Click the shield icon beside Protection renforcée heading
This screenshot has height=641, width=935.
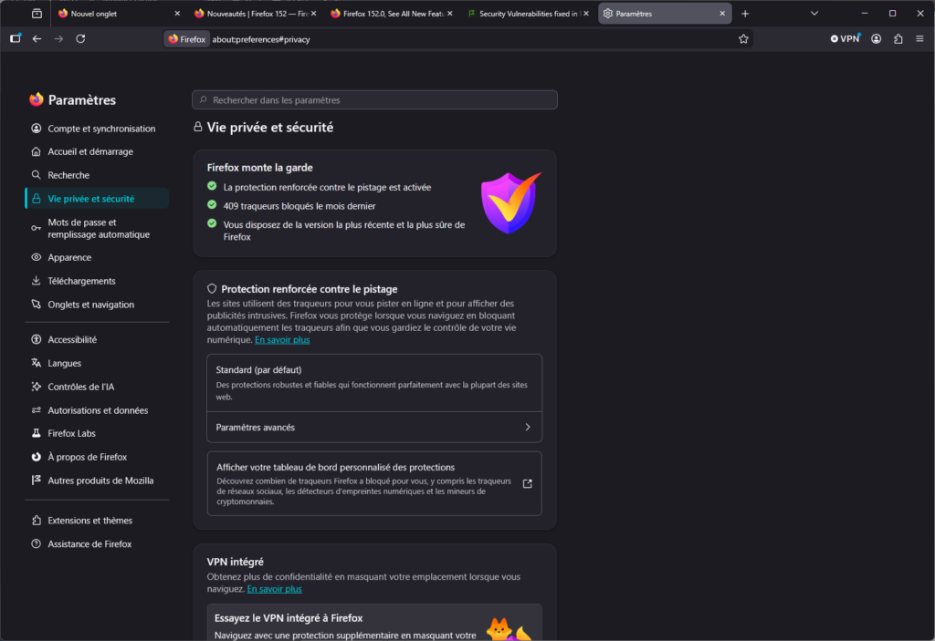coord(212,289)
